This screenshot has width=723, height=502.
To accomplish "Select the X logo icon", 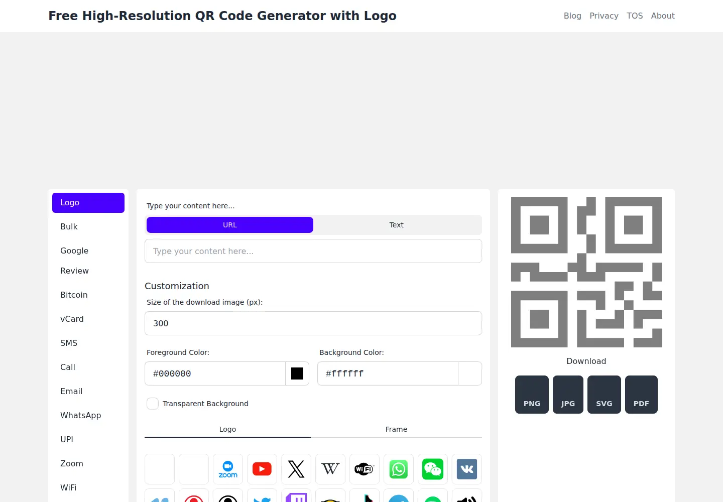I will click(x=296, y=469).
